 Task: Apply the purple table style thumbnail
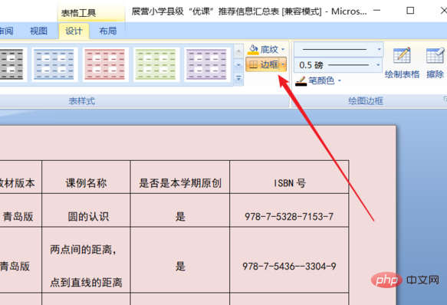coord(207,64)
